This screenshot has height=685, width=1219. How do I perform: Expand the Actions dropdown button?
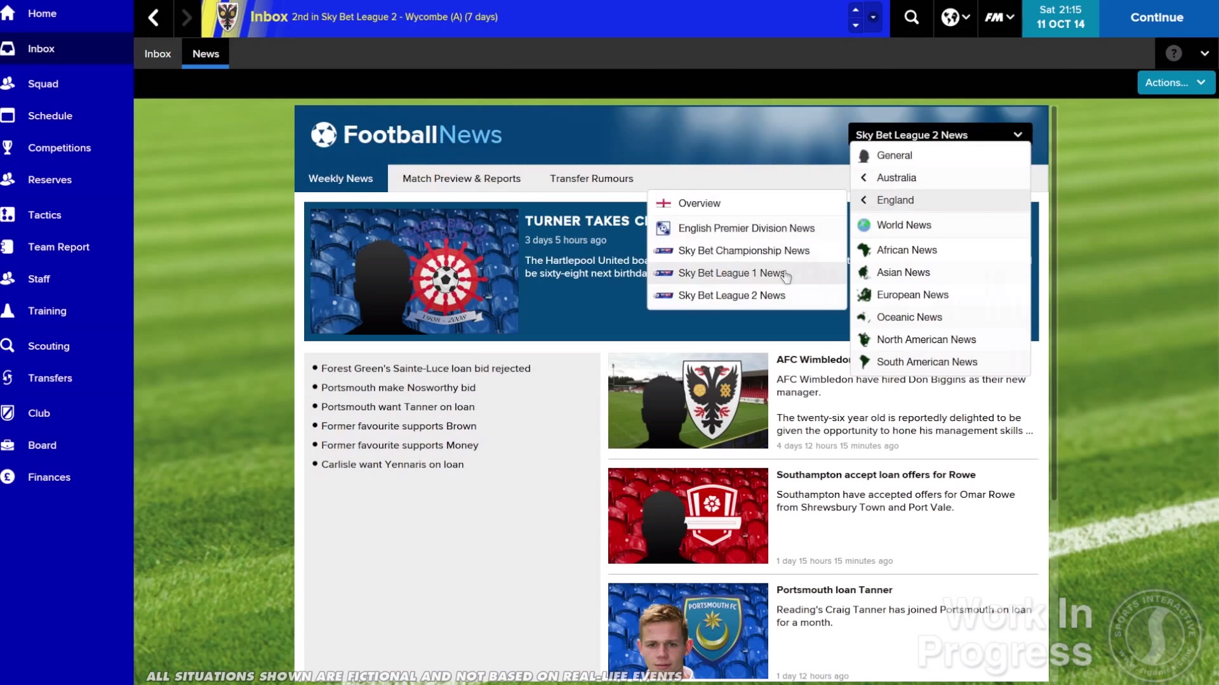[x=1175, y=82]
